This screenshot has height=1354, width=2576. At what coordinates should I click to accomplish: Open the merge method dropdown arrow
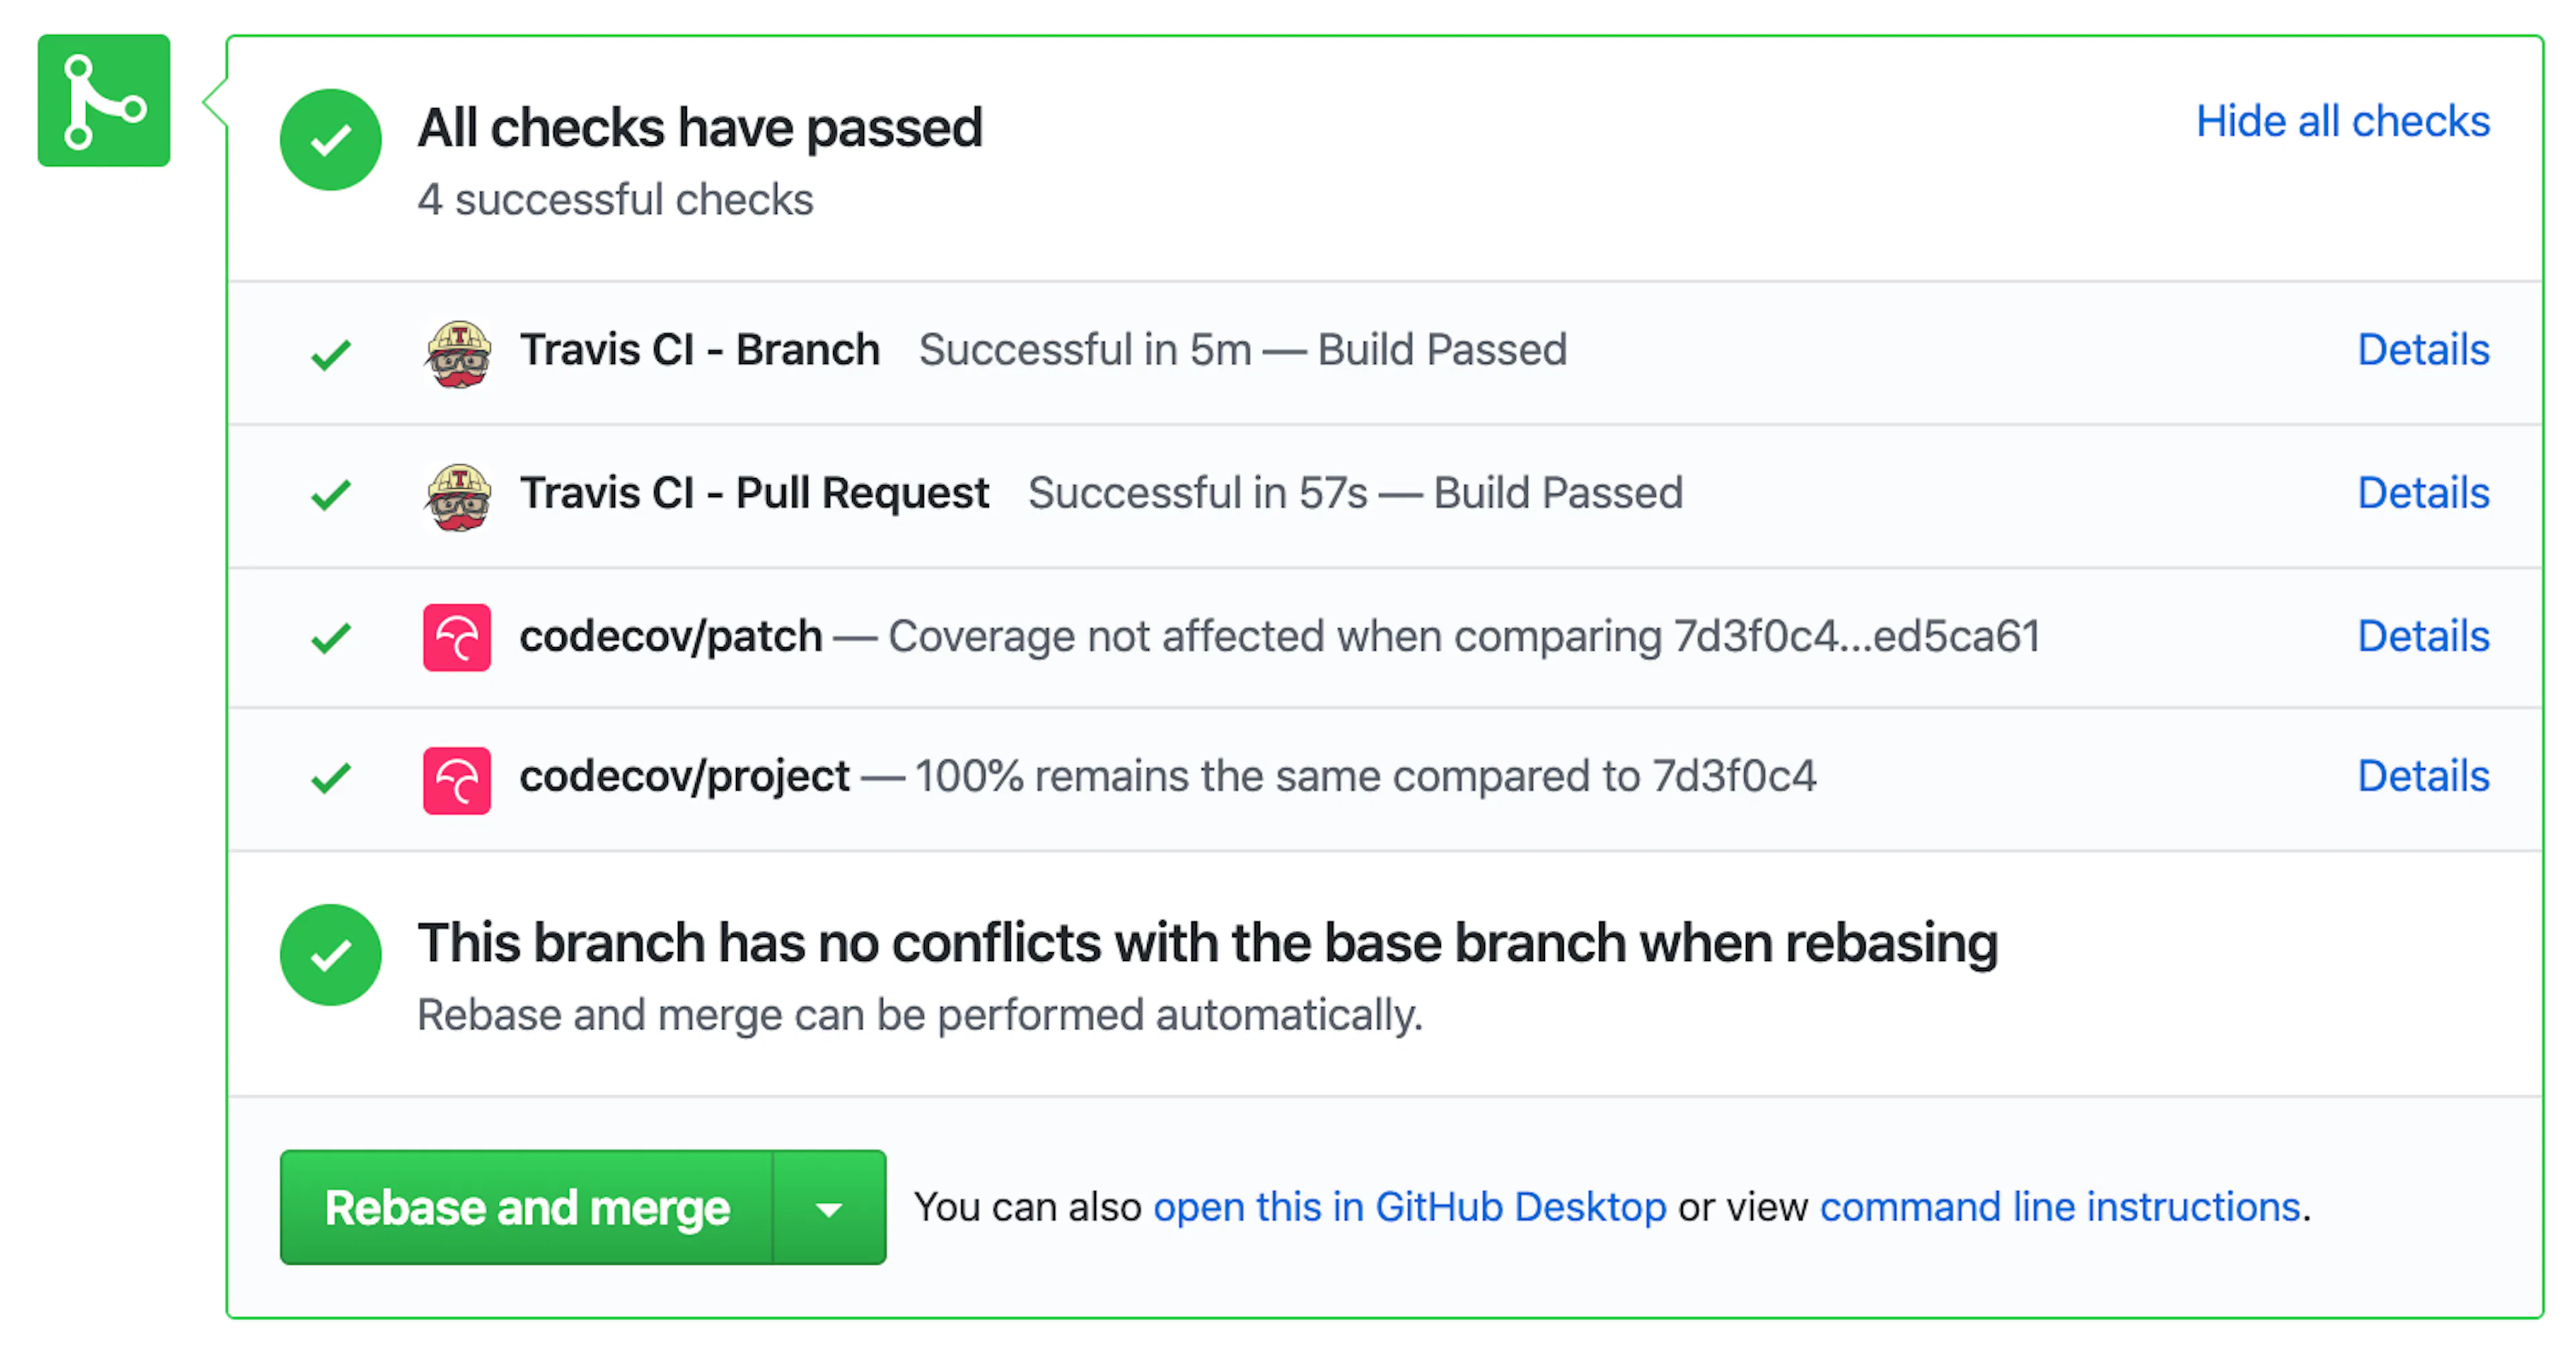click(829, 1208)
